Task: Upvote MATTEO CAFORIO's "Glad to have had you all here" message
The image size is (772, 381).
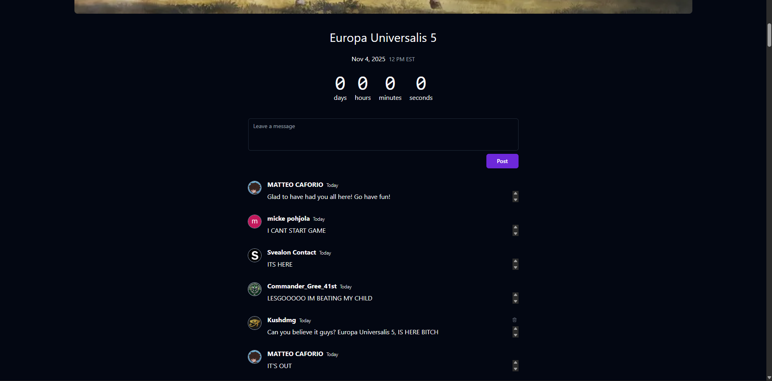Action: coord(515,193)
